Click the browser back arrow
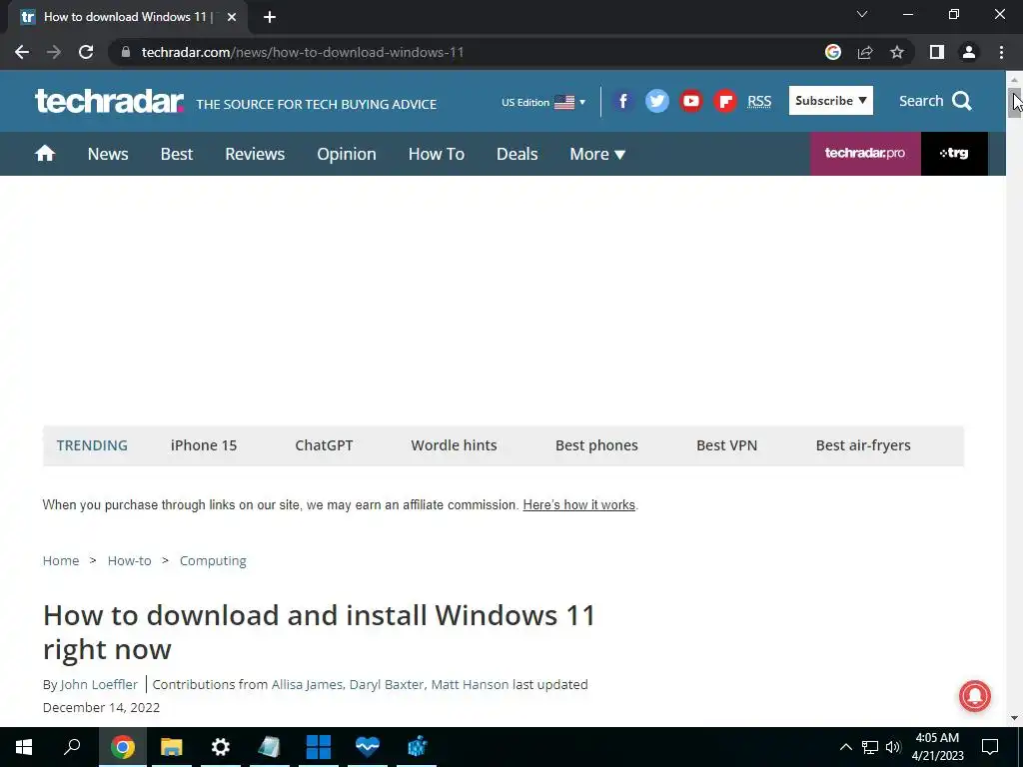The height and width of the screenshot is (767, 1023). (22, 52)
